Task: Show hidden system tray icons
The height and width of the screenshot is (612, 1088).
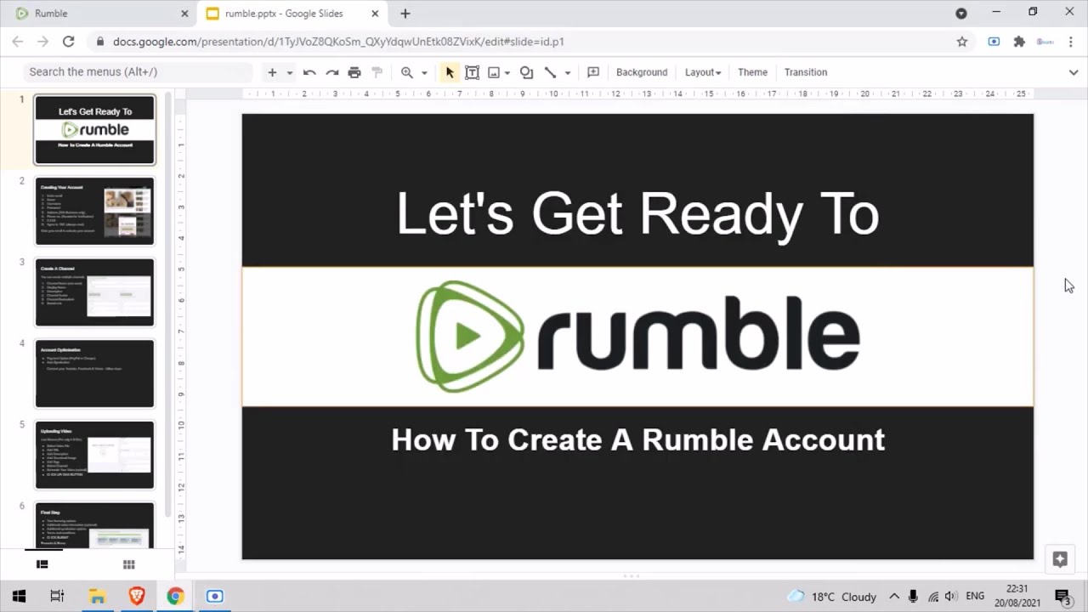Action: click(x=894, y=597)
